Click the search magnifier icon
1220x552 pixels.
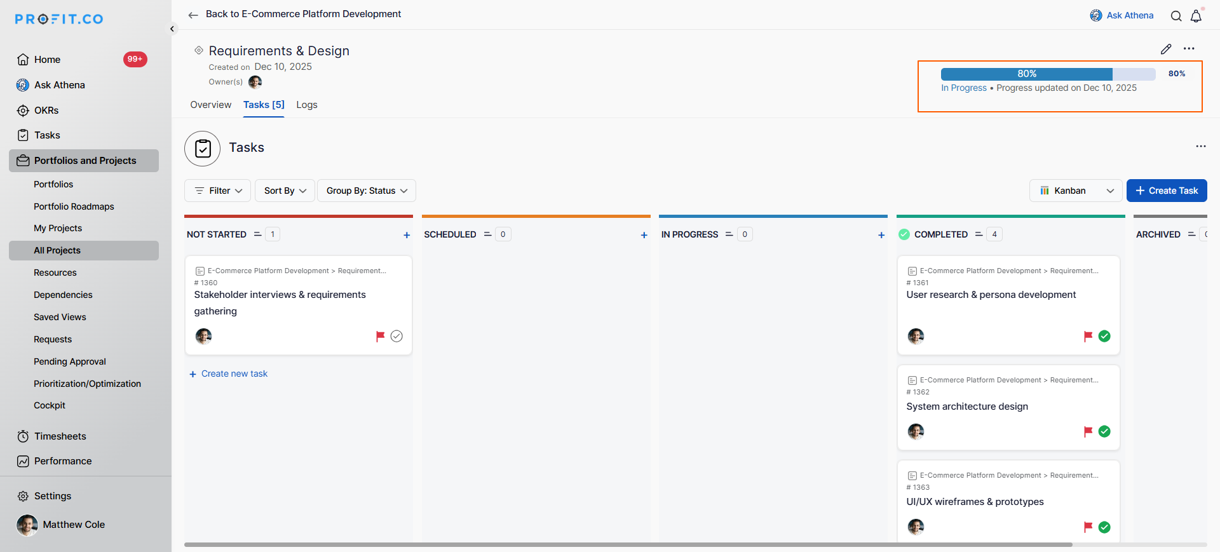1176,16
